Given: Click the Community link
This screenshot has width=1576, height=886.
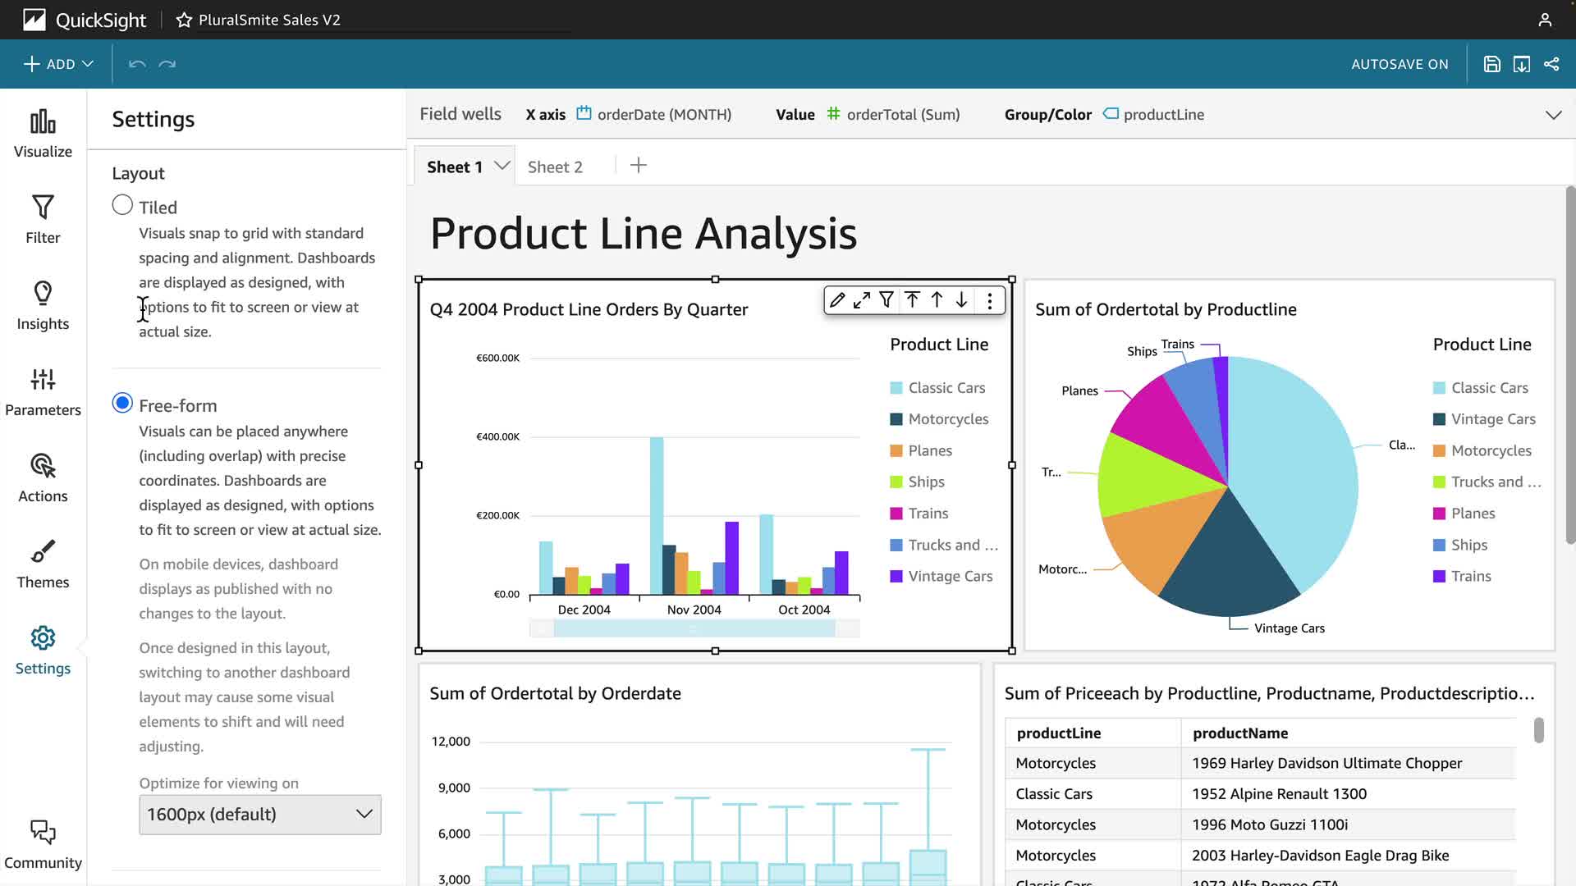Looking at the screenshot, I should [43, 845].
